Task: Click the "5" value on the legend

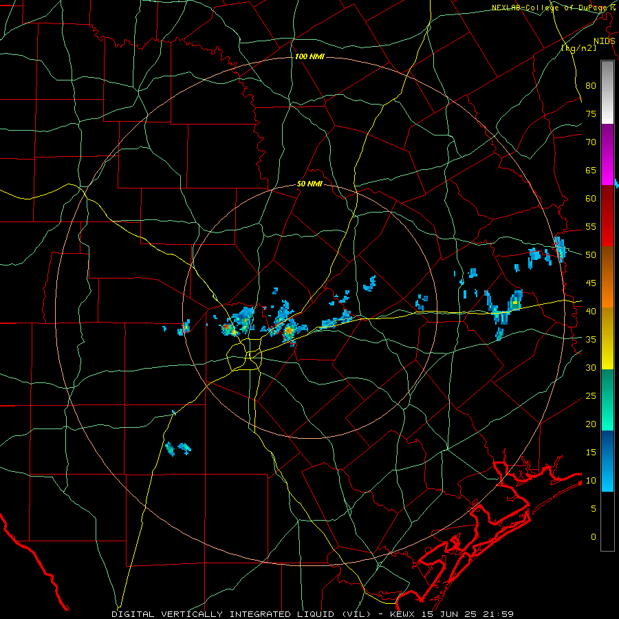Action: click(x=594, y=509)
